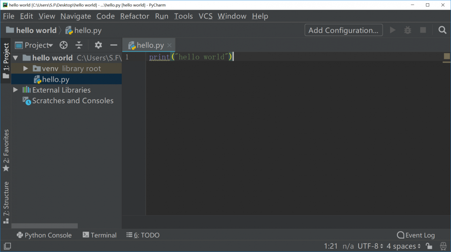Toggle the 1: Project tool window
Viewport: 451px width, 252px height.
tap(6, 60)
